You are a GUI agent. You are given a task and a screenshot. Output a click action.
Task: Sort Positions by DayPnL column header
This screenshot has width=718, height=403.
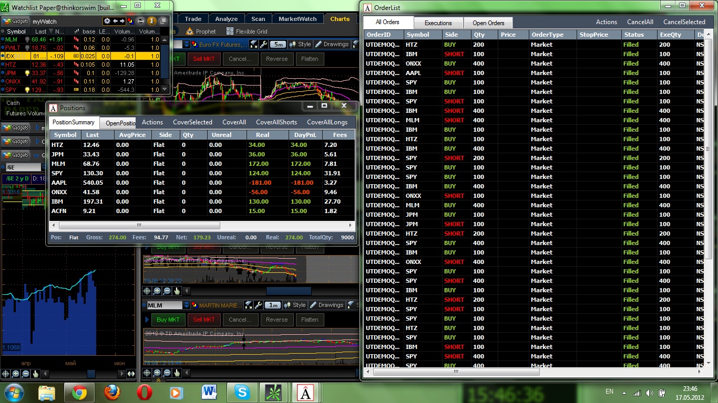(305, 135)
